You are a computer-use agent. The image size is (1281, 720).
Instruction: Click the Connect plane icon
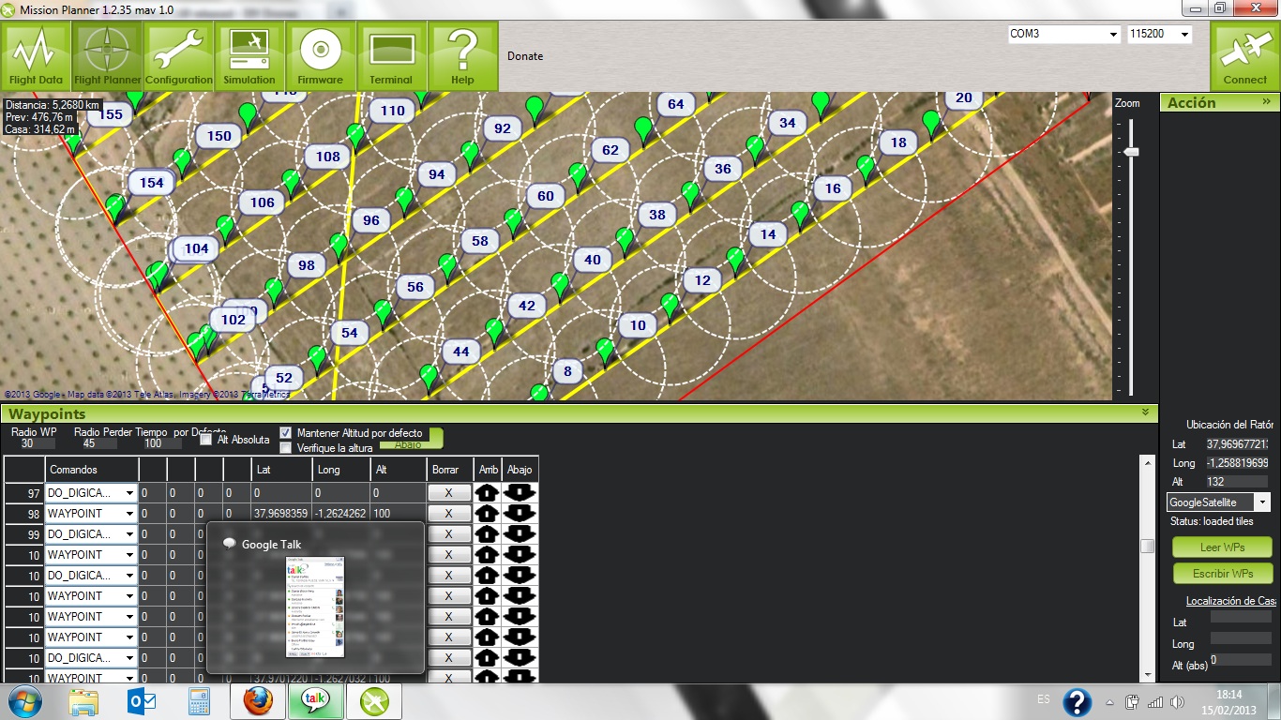[1244, 56]
